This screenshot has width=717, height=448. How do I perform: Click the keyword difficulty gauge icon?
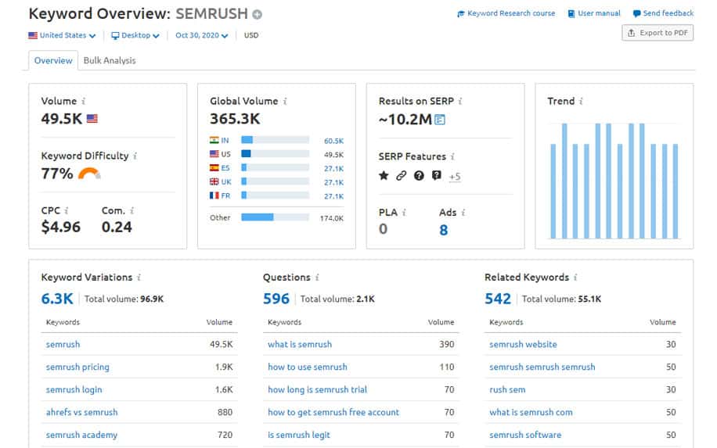tap(89, 174)
